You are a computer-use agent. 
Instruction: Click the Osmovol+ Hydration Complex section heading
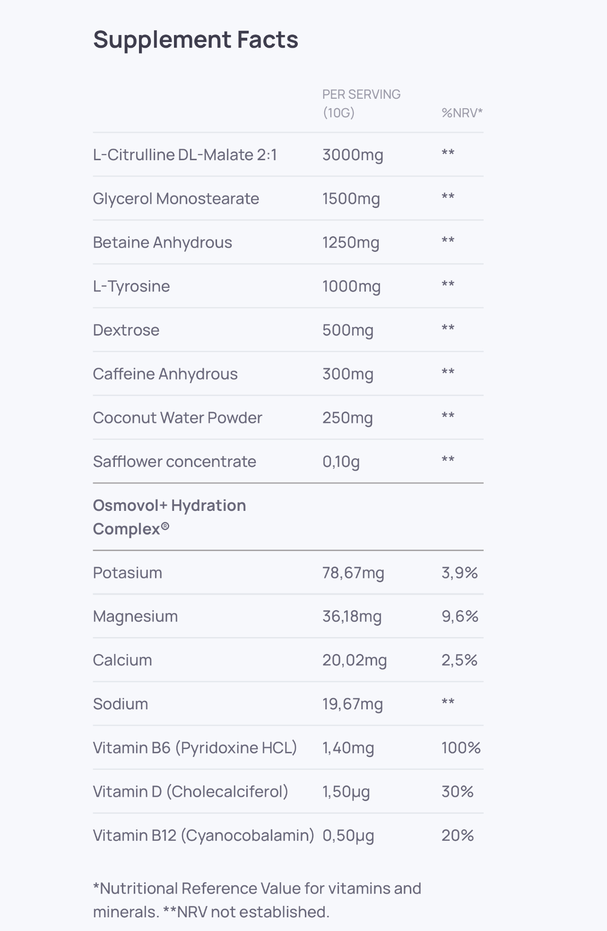point(169,517)
